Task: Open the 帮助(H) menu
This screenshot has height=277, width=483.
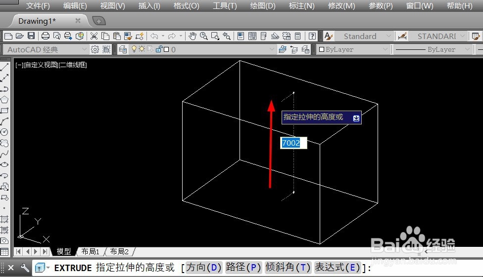Action: point(459,6)
